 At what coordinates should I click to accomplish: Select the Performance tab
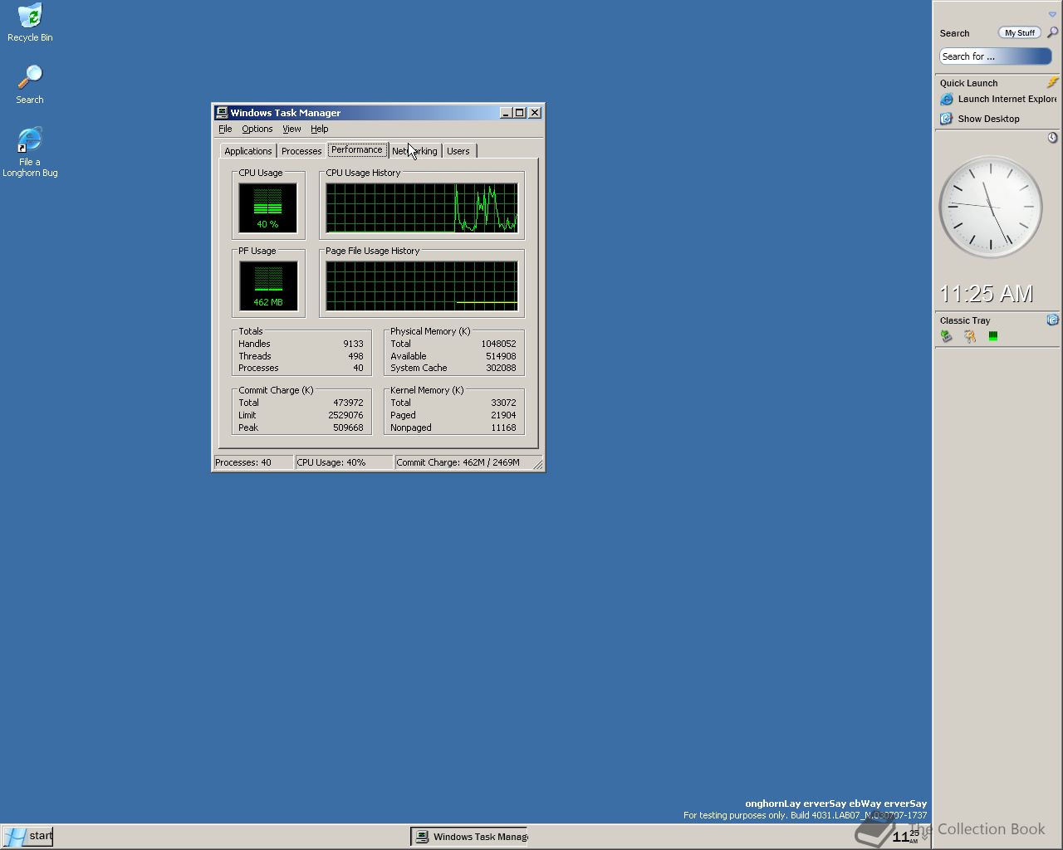click(357, 149)
